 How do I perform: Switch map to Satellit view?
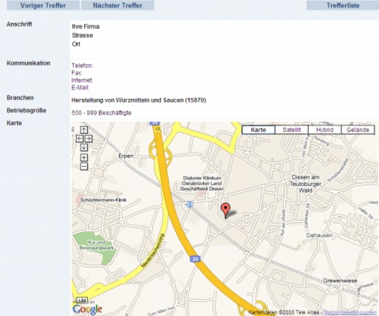tap(292, 130)
